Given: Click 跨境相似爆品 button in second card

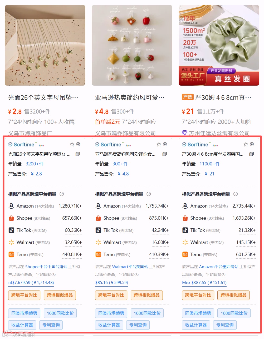Looking at the screenshot, I should tap(147, 295).
